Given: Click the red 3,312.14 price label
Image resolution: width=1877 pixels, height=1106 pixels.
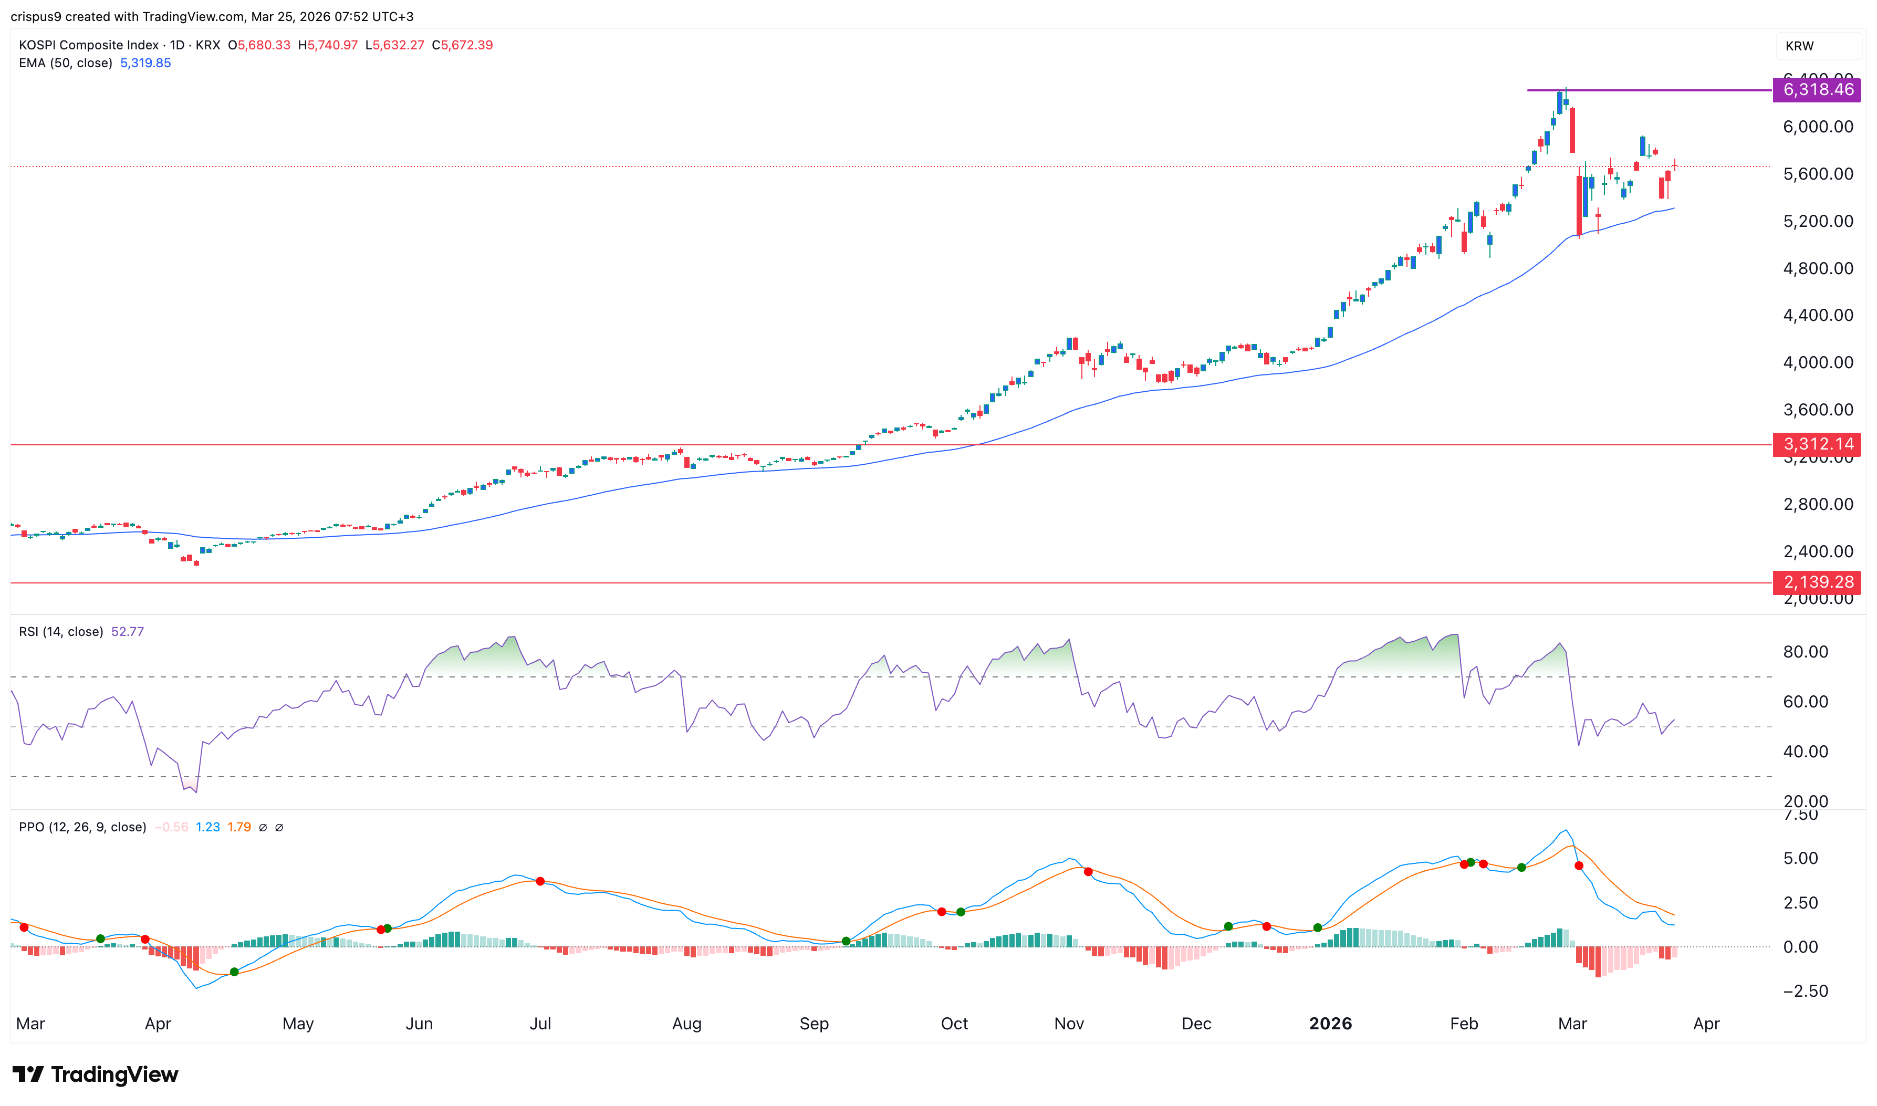Looking at the screenshot, I should 1817,444.
